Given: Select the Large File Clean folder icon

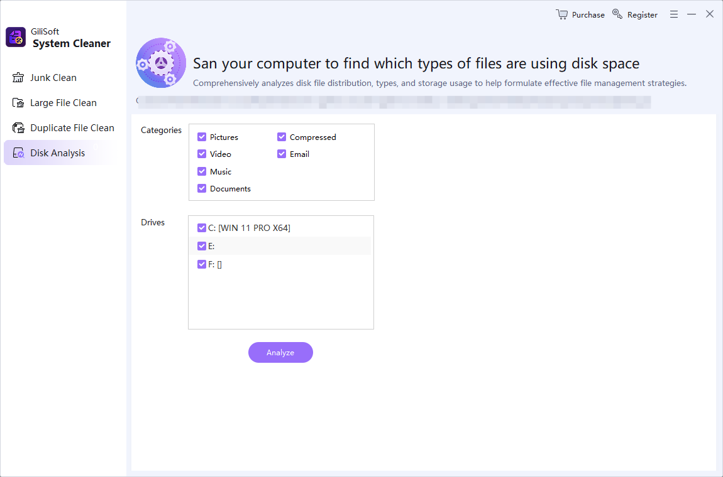Looking at the screenshot, I should (x=18, y=103).
